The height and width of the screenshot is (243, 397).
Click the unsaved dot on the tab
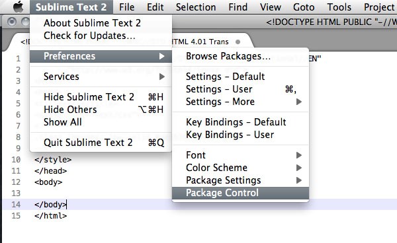pos(238,42)
